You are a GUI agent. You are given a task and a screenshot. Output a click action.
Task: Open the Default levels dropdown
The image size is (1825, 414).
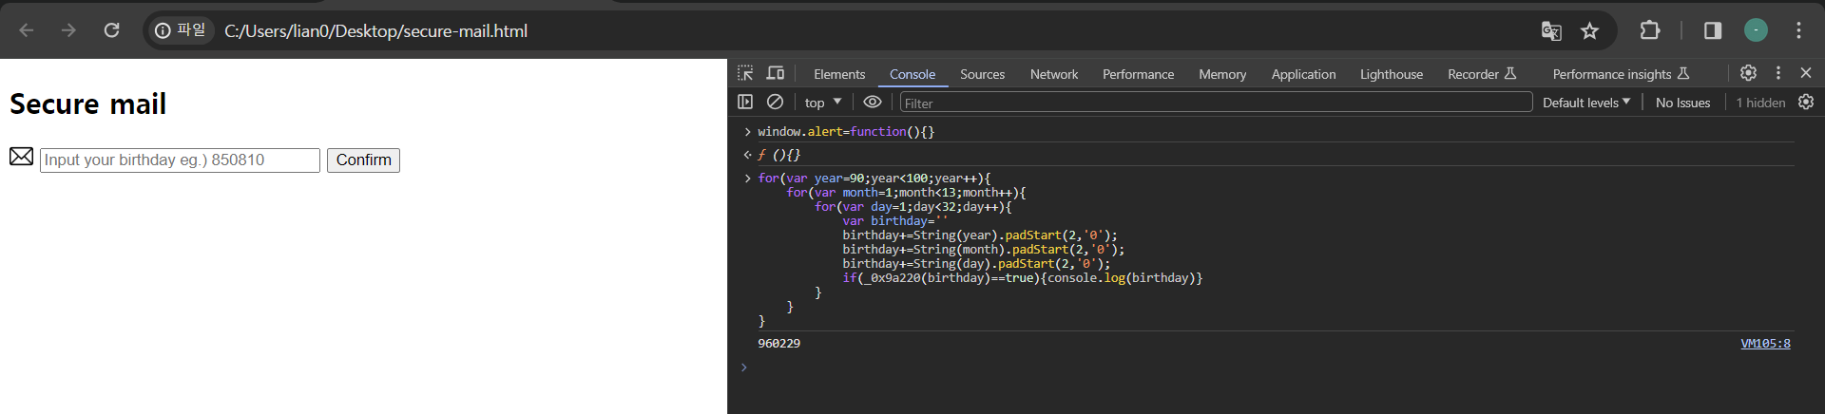[1586, 103]
